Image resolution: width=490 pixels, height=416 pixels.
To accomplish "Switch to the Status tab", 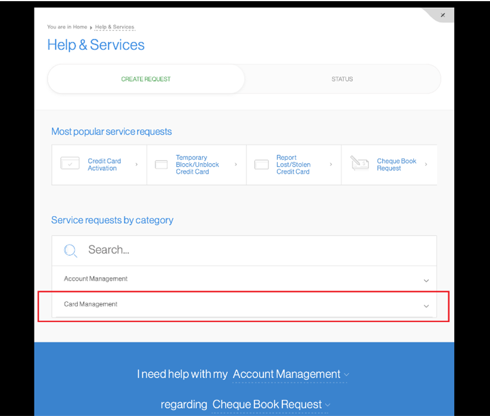I will tap(342, 79).
